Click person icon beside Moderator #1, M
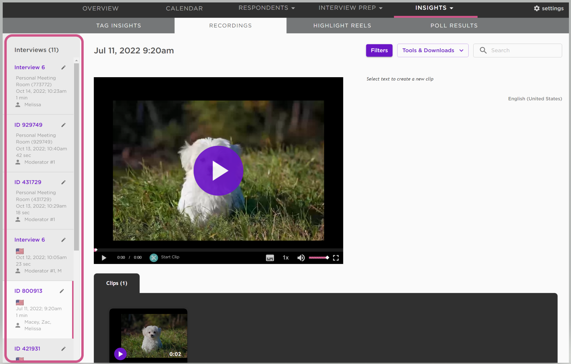This screenshot has width=571, height=364. (18, 271)
